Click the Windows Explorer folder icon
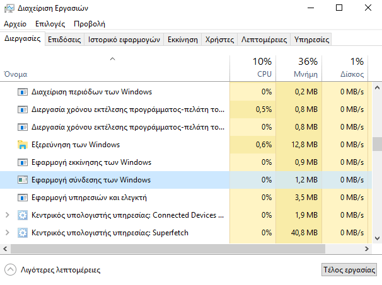Image resolution: width=382 pixels, height=285 pixels. 23,145
